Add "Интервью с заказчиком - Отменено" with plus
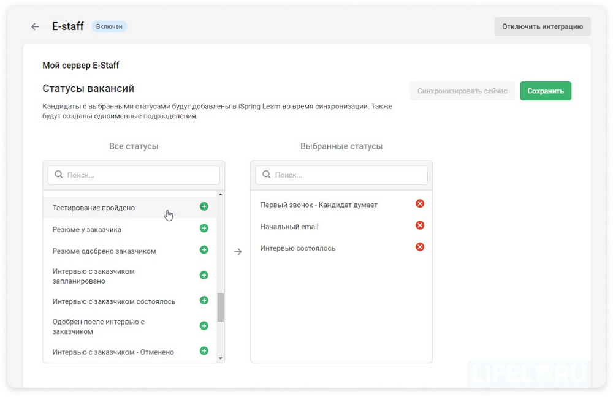 [204, 351]
